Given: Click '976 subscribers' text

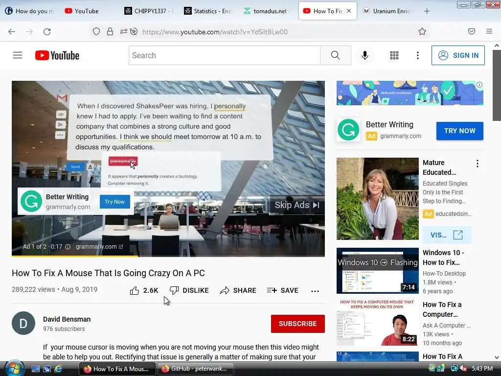Looking at the screenshot, I should [x=64, y=329].
